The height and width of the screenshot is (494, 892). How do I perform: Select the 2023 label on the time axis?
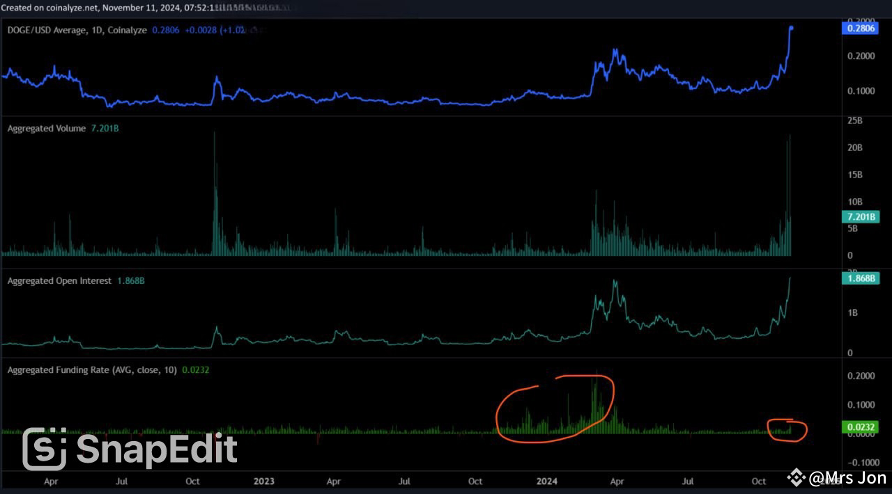[263, 481]
